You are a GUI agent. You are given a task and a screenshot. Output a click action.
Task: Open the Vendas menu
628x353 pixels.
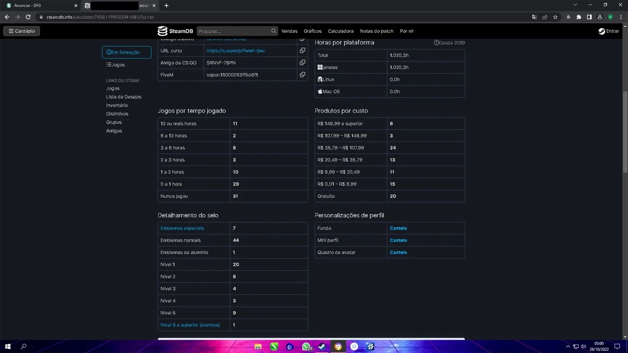[x=289, y=31]
